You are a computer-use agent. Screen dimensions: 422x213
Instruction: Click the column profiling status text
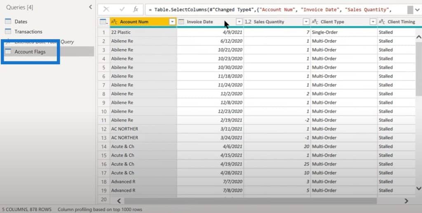click(x=100, y=209)
